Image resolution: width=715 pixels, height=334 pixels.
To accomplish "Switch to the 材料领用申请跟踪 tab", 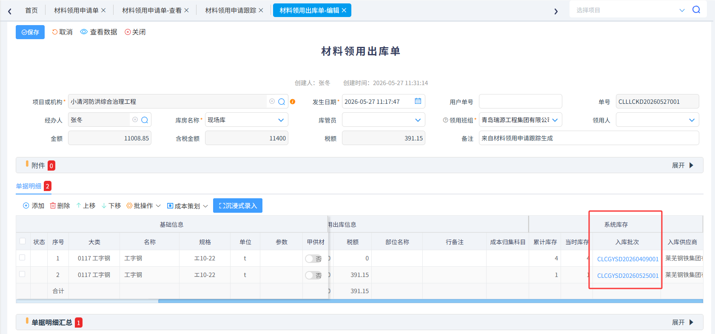I will tap(234, 10).
